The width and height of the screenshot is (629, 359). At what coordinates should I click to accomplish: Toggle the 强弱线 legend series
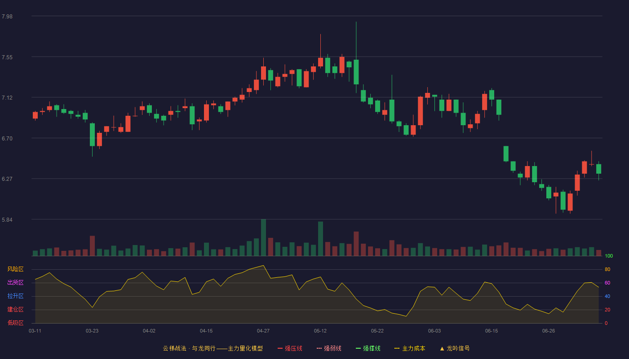tap(329, 348)
